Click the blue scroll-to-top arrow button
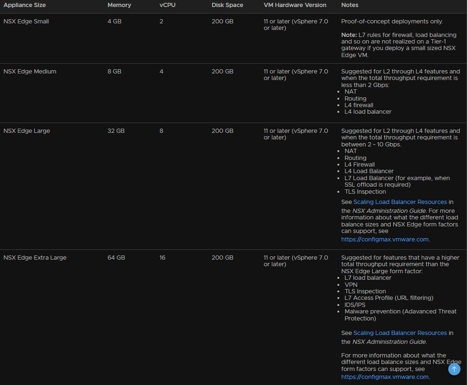 [454, 369]
